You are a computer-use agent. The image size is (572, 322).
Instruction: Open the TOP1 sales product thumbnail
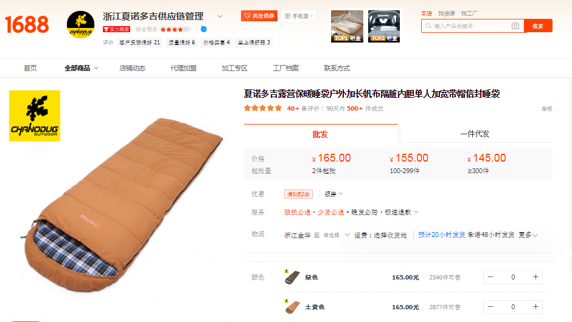[347, 26]
